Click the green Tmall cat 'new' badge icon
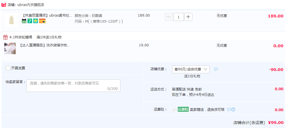Viewport: 287px width, 128px height. pyautogui.click(x=24, y=21)
